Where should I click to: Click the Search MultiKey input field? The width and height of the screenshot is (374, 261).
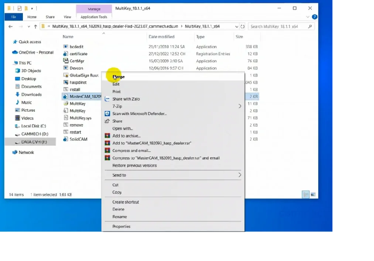pyautogui.click(x=278, y=27)
